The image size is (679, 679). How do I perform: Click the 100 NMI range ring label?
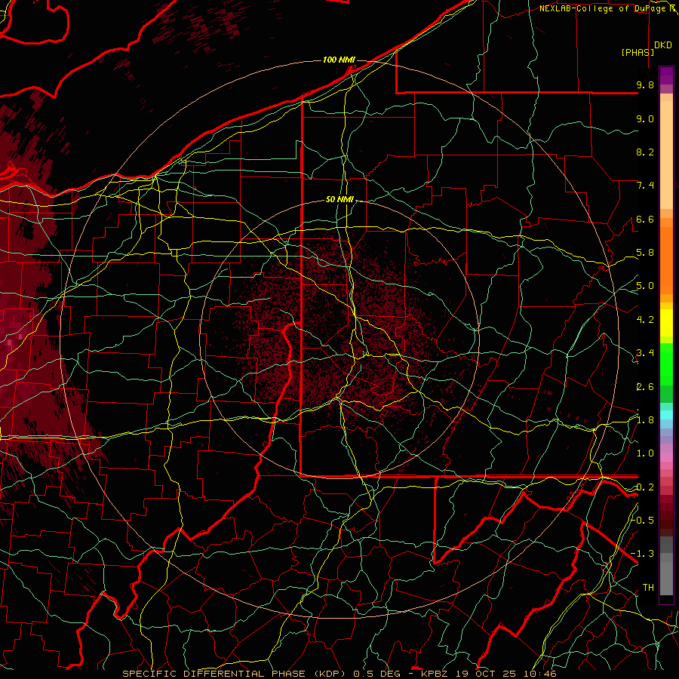tap(339, 60)
